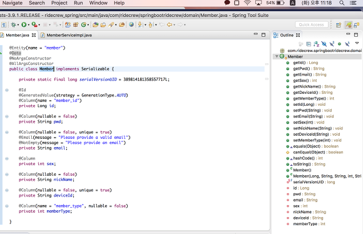
Task: Select the domain package in the Outline
Action: 324,51
